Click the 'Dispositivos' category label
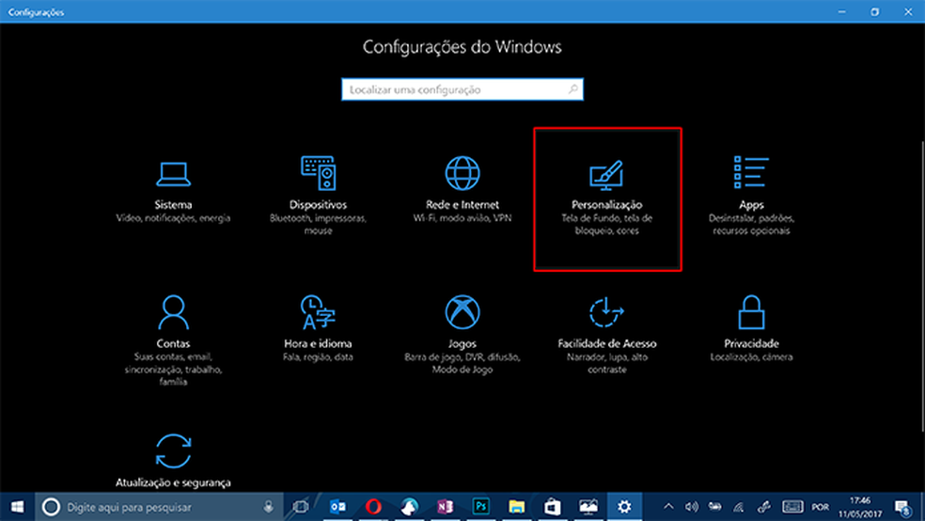Screen dimensions: 925x521 pos(318,205)
